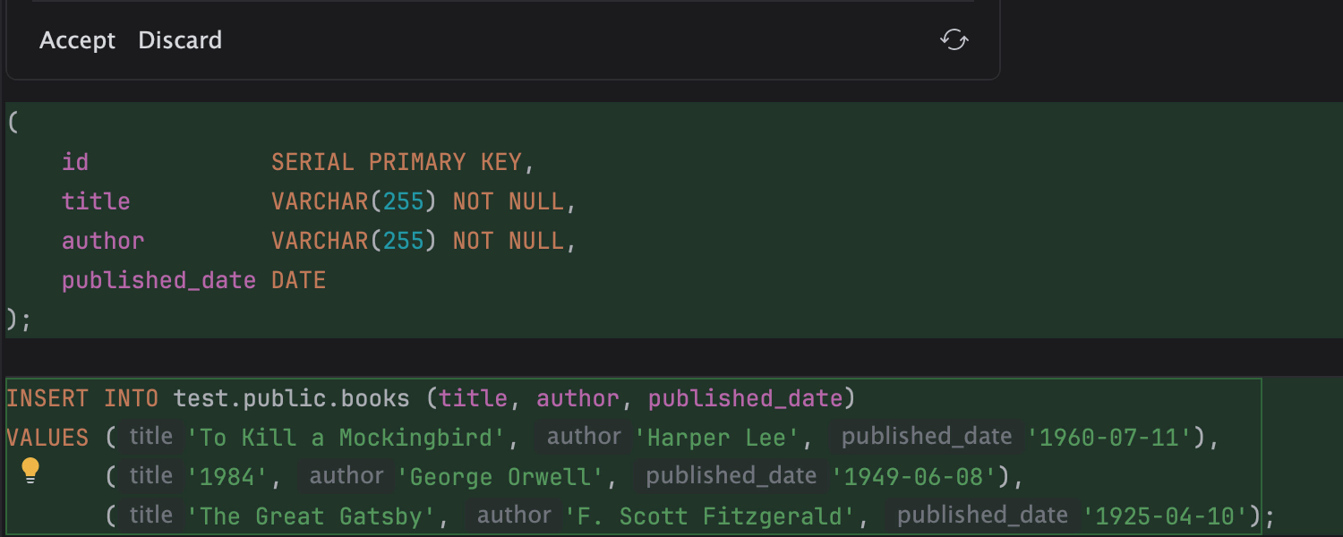Image resolution: width=1343 pixels, height=537 pixels.
Task: Click the Accept button
Action: point(77,40)
